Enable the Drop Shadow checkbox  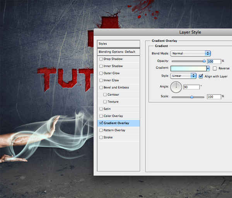pyautogui.click(x=101, y=59)
